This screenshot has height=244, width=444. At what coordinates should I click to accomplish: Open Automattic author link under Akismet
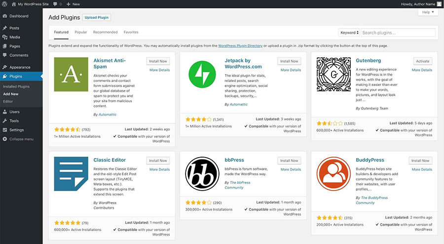[108, 115]
